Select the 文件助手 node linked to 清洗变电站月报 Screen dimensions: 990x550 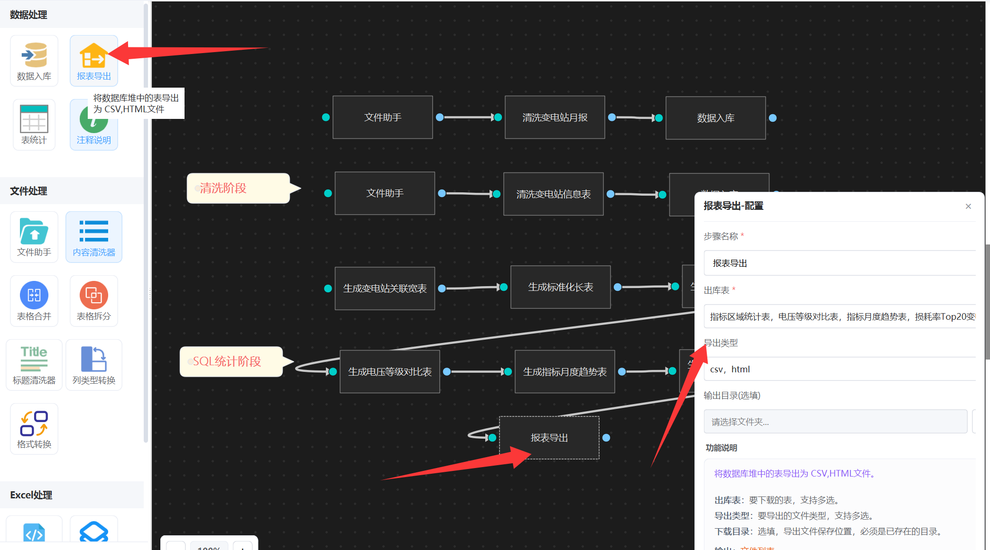click(383, 117)
